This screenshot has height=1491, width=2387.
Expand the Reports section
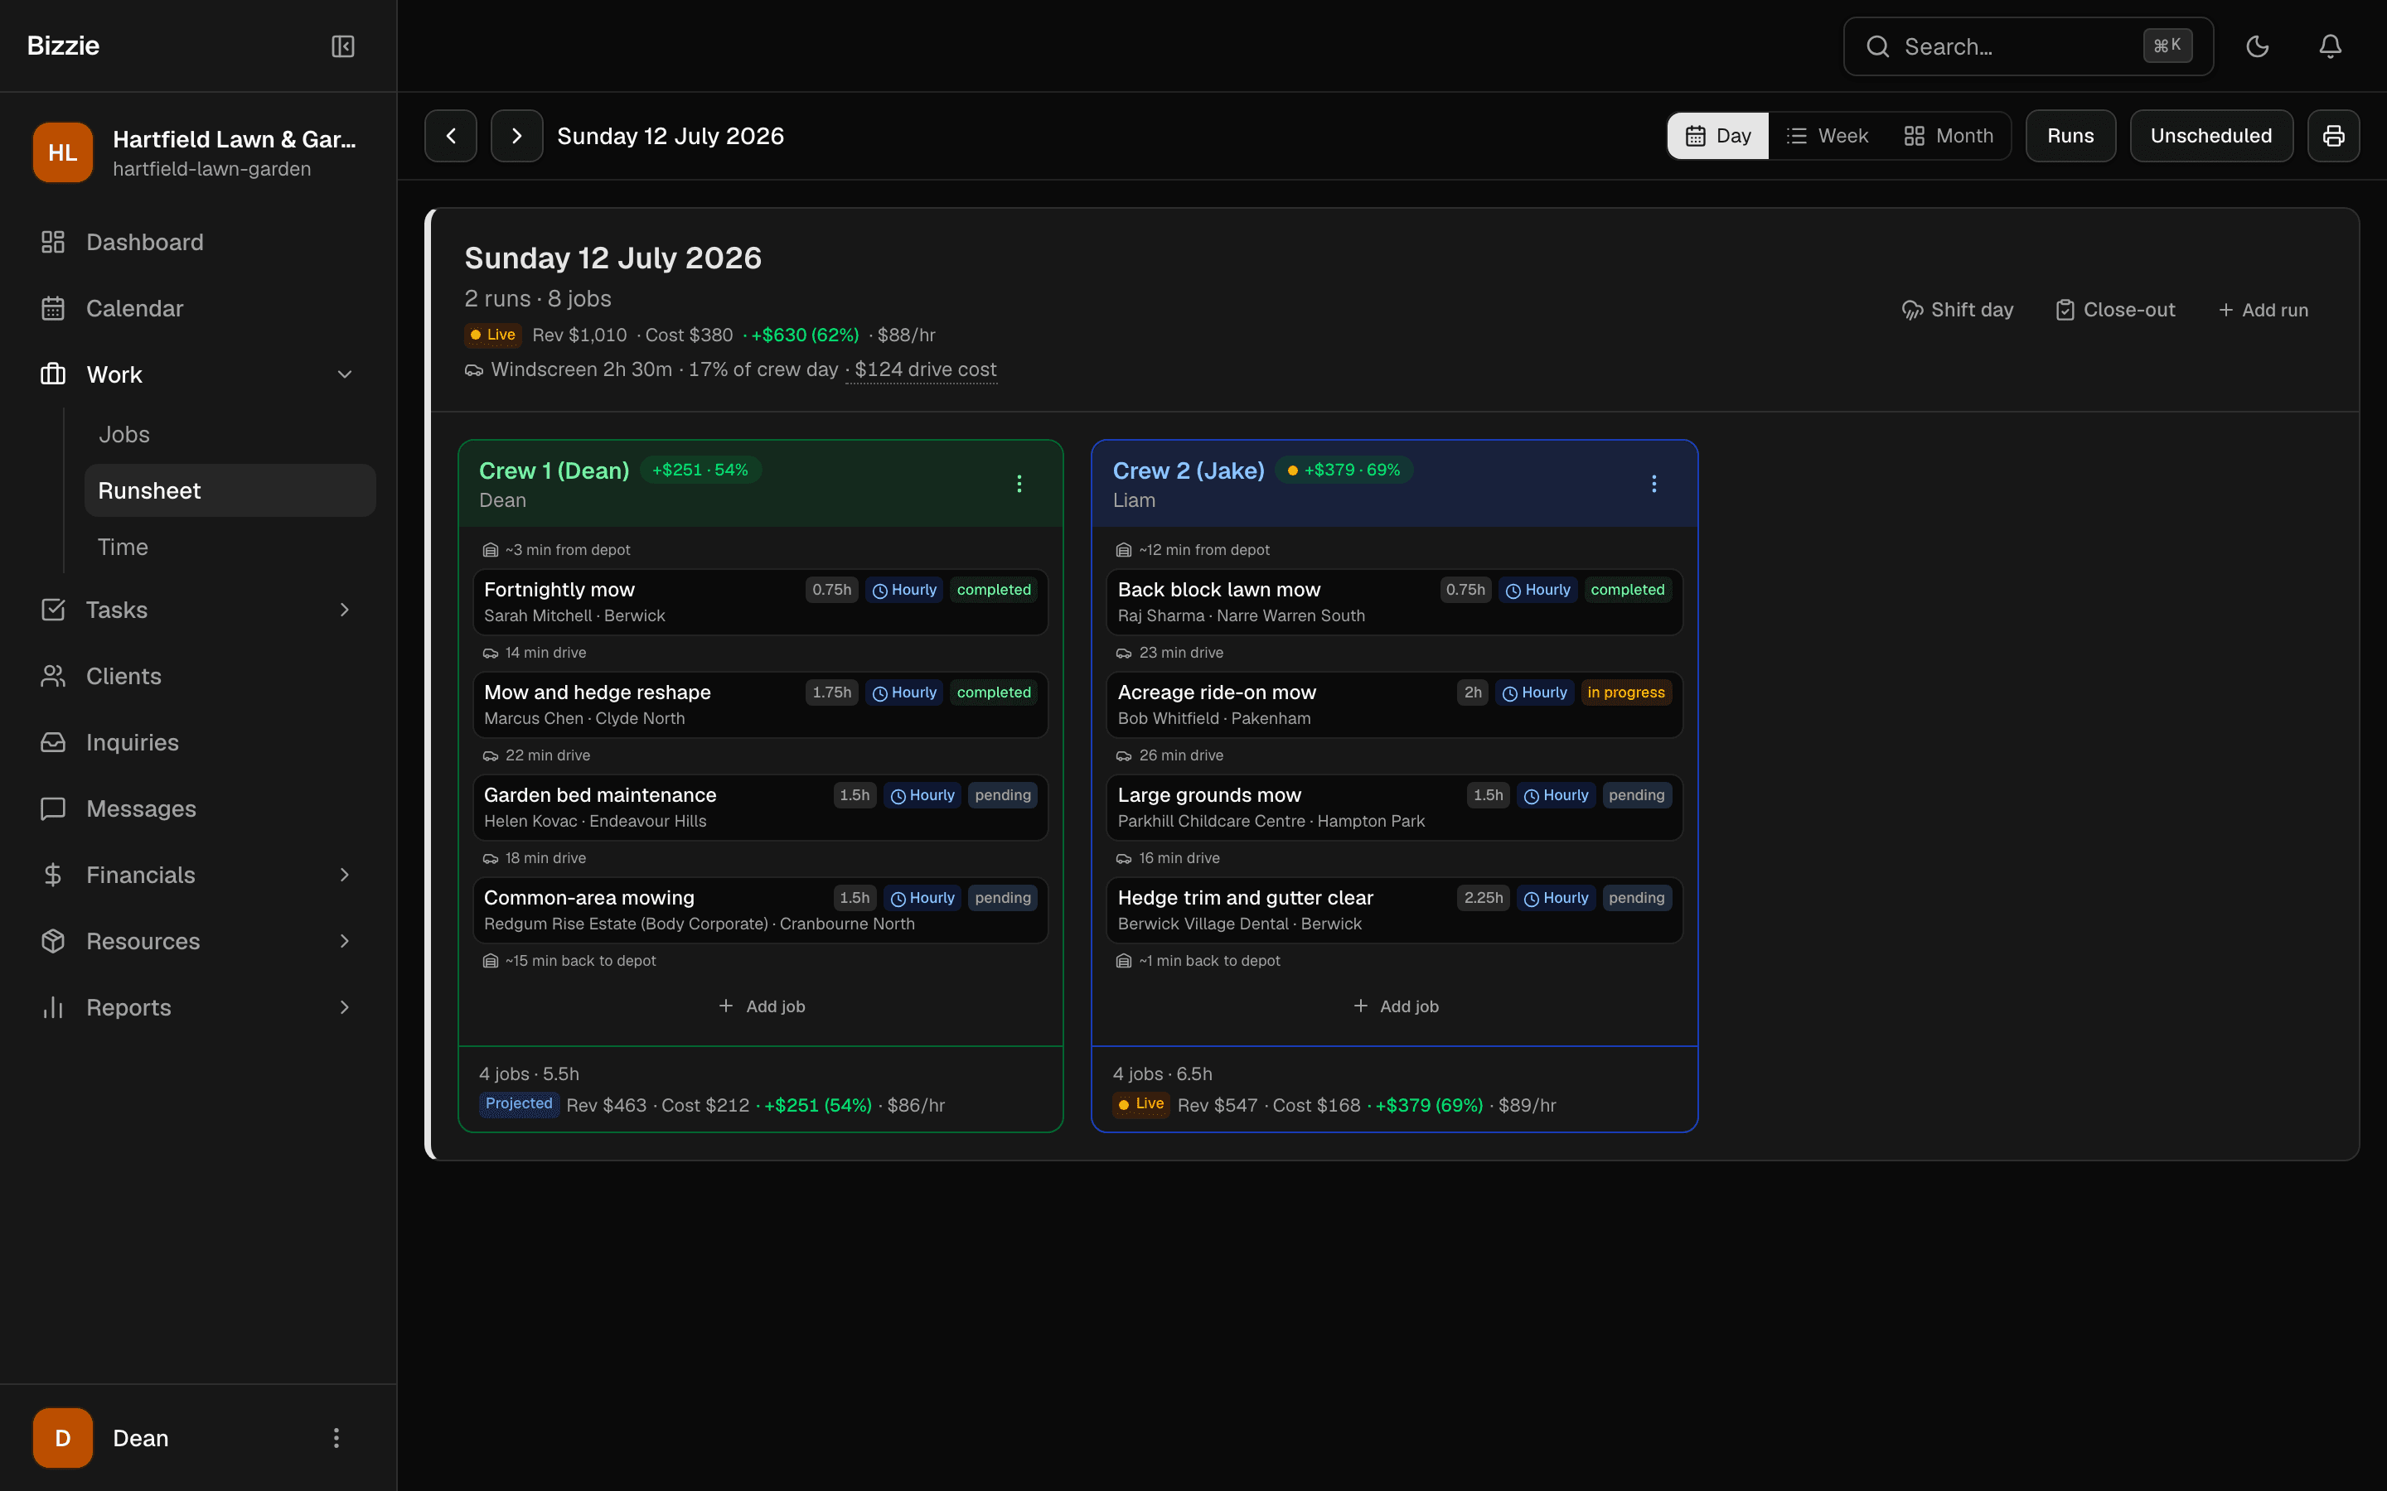[344, 1006]
